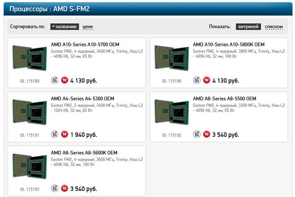Click ID: 115189 label
The width and height of the screenshot is (295, 197).
tap(29, 81)
